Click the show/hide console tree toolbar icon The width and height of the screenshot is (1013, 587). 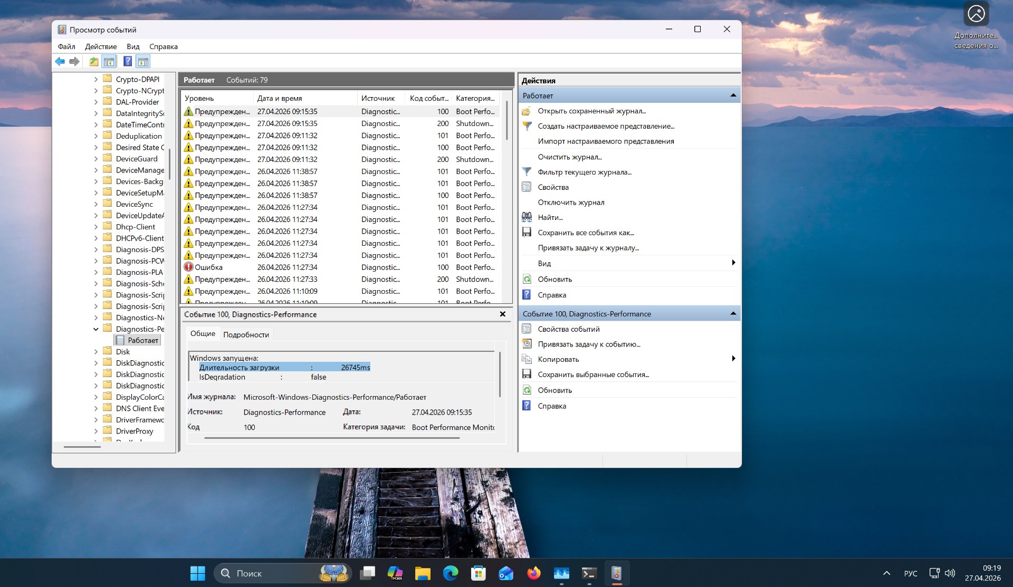[x=109, y=62]
